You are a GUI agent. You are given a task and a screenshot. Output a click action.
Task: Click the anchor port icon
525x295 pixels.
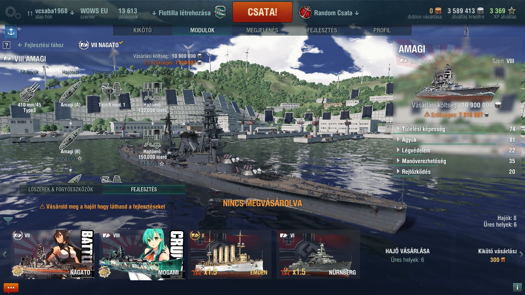point(11,32)
